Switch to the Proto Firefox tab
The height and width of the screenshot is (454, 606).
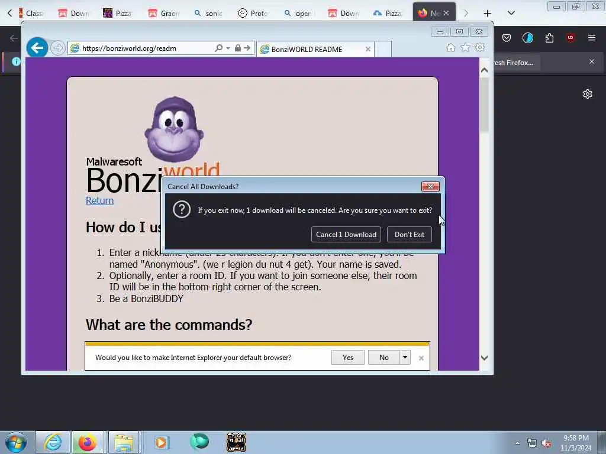tap(253, 13)
